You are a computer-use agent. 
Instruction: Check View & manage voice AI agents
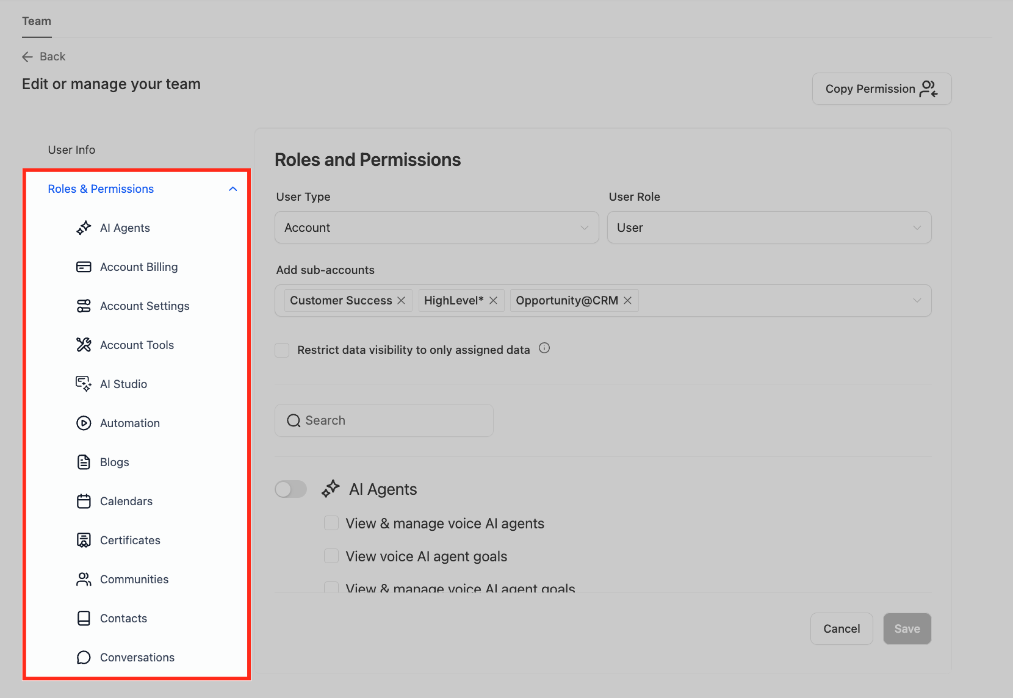331,523
